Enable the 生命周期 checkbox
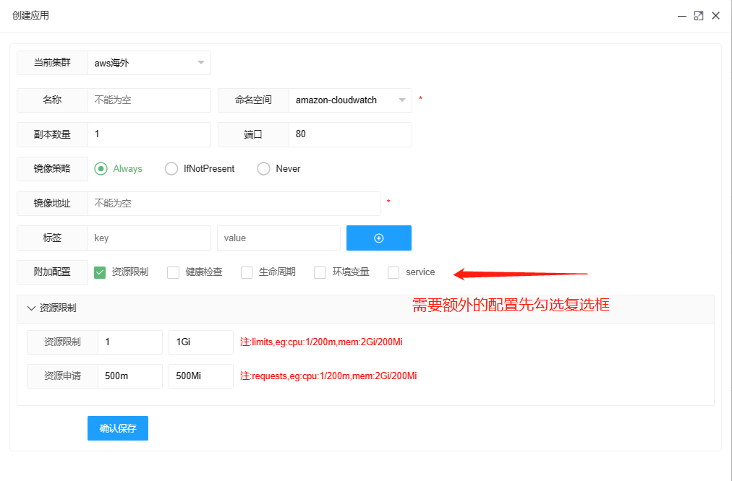This screenshot has width=732, height=481. tap(247, 272)
